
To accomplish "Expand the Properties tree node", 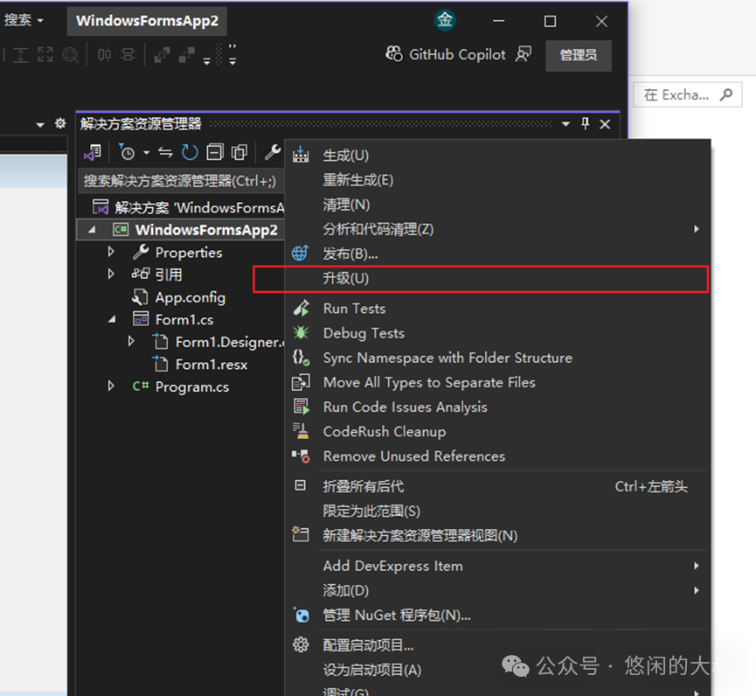I will tap(111, 252).
